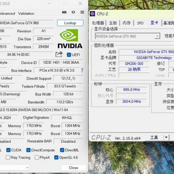Click the Transistors 2940M value
The width and height of the screenshot is (174, 174).
[43, 47]
